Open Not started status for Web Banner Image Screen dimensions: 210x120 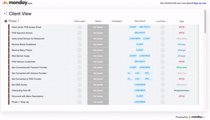pyautogui.click(x=98, y=56)
